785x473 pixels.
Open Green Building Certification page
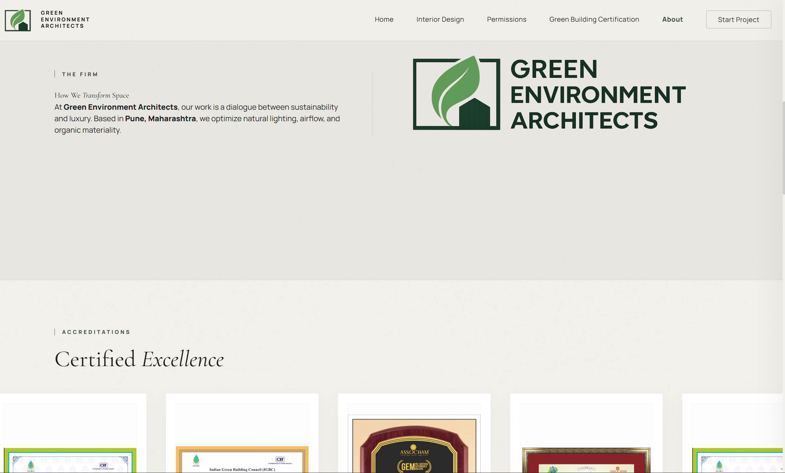[x=594, y=19]
